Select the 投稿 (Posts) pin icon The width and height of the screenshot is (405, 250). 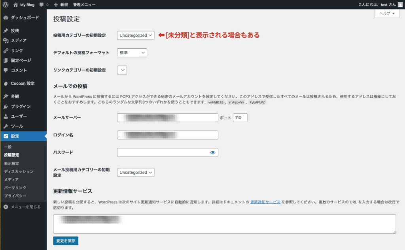(x=6, y=31)
